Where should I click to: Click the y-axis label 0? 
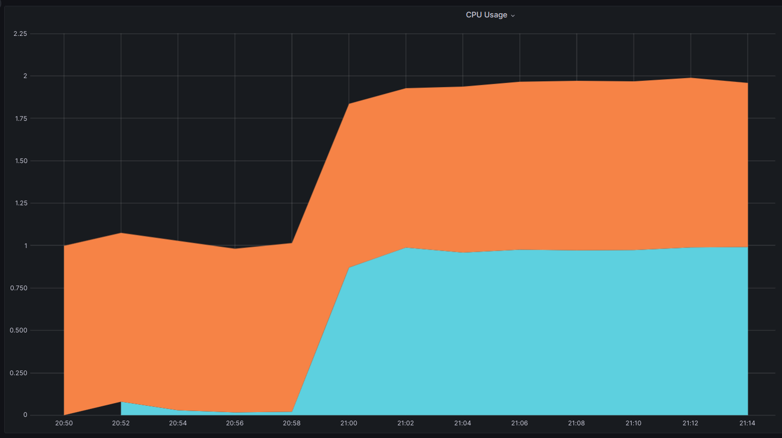pos(25,415)
